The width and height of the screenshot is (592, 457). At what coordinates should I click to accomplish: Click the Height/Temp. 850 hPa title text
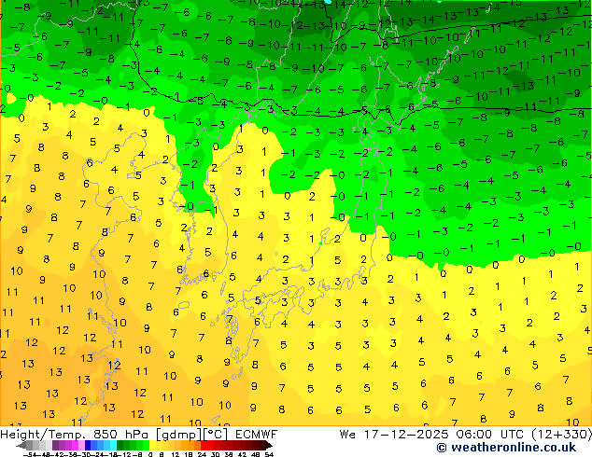[75, 435]
